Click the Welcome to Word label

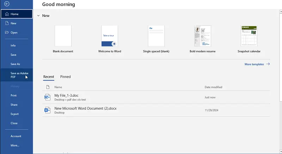[x=110, y=51]
